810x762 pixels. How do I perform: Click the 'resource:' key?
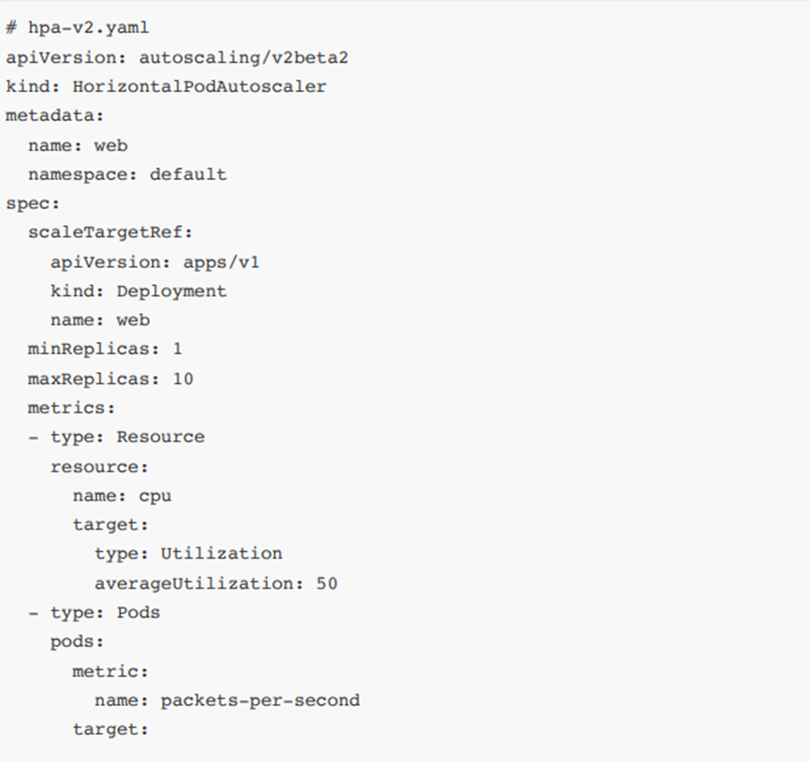point(99,467)
